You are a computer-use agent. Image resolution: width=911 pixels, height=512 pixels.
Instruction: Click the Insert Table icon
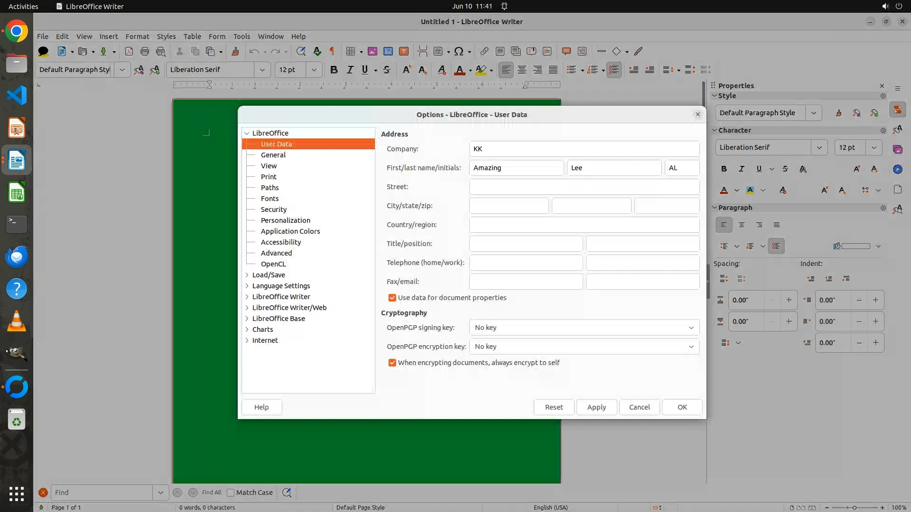[351, 51]
